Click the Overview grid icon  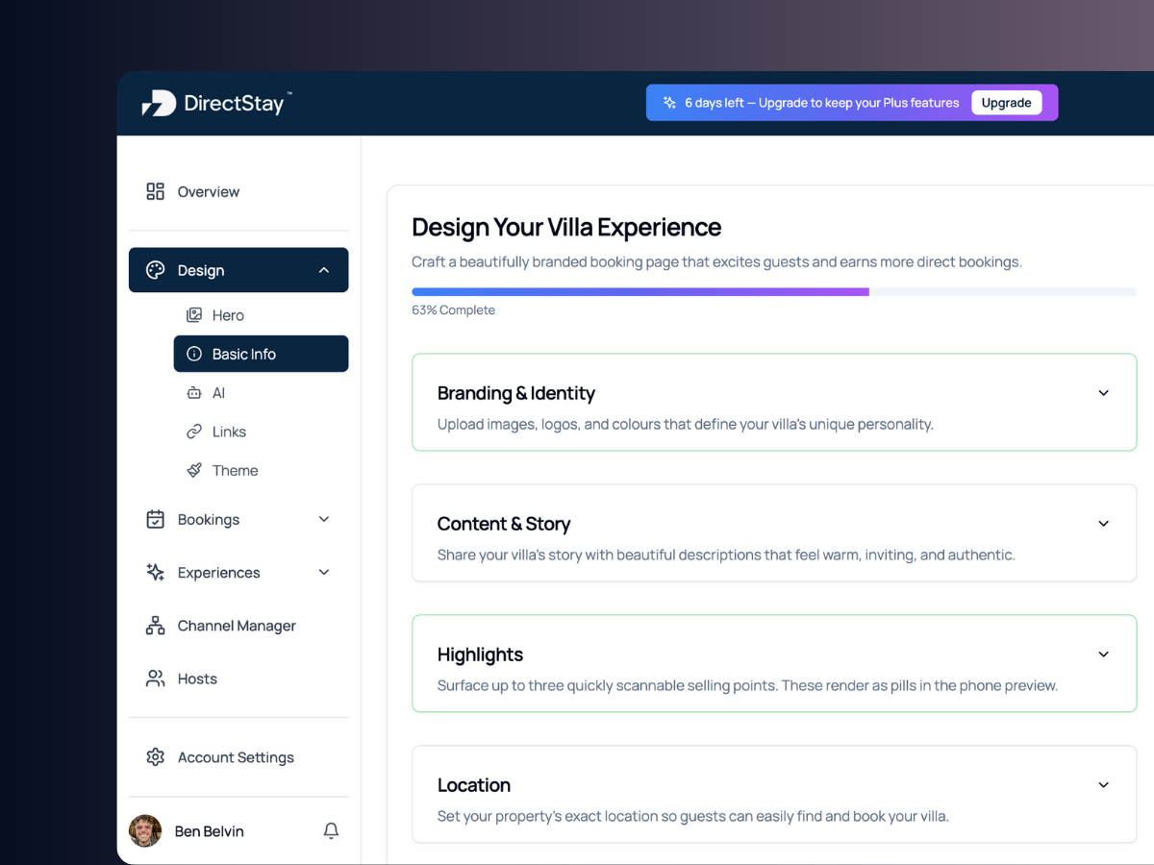pos(155,191)
